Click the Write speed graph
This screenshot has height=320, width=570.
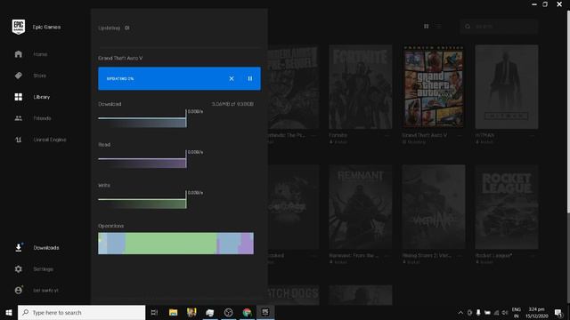(x=142, y=200)
